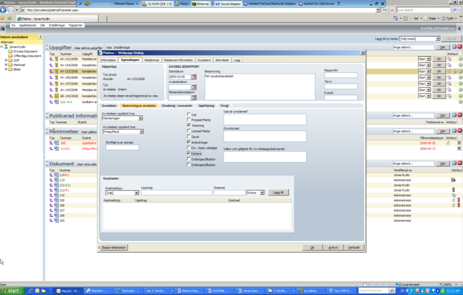Remove the Dokument module with red X
Viewport: 463px width, 295px height.
(x=460, y=163)
